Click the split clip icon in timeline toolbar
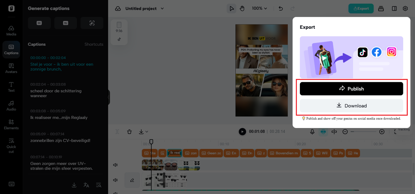 click(334, 132)
